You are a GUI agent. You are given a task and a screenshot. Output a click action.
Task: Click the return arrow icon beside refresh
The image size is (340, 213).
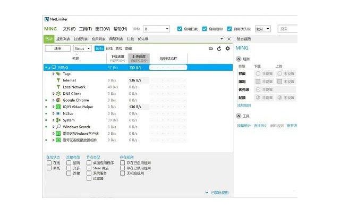click(x=210, y=48)
